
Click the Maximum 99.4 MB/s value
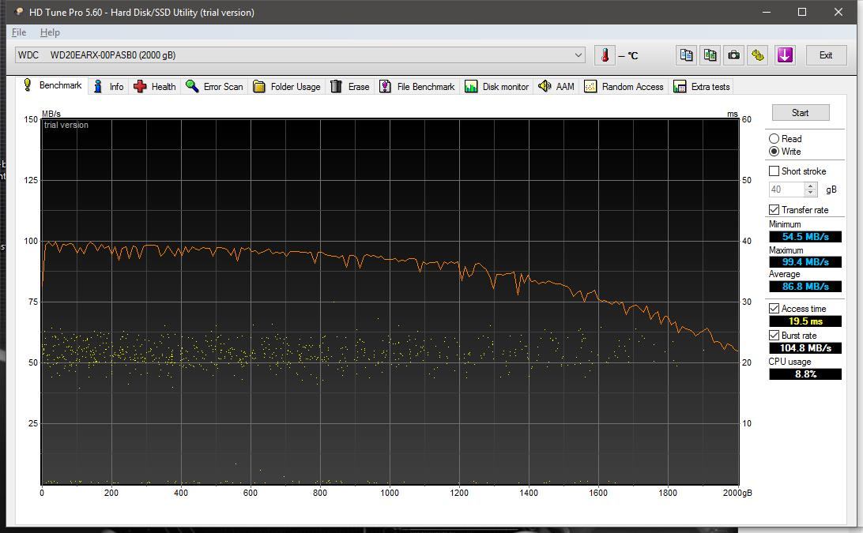(805, 262)
